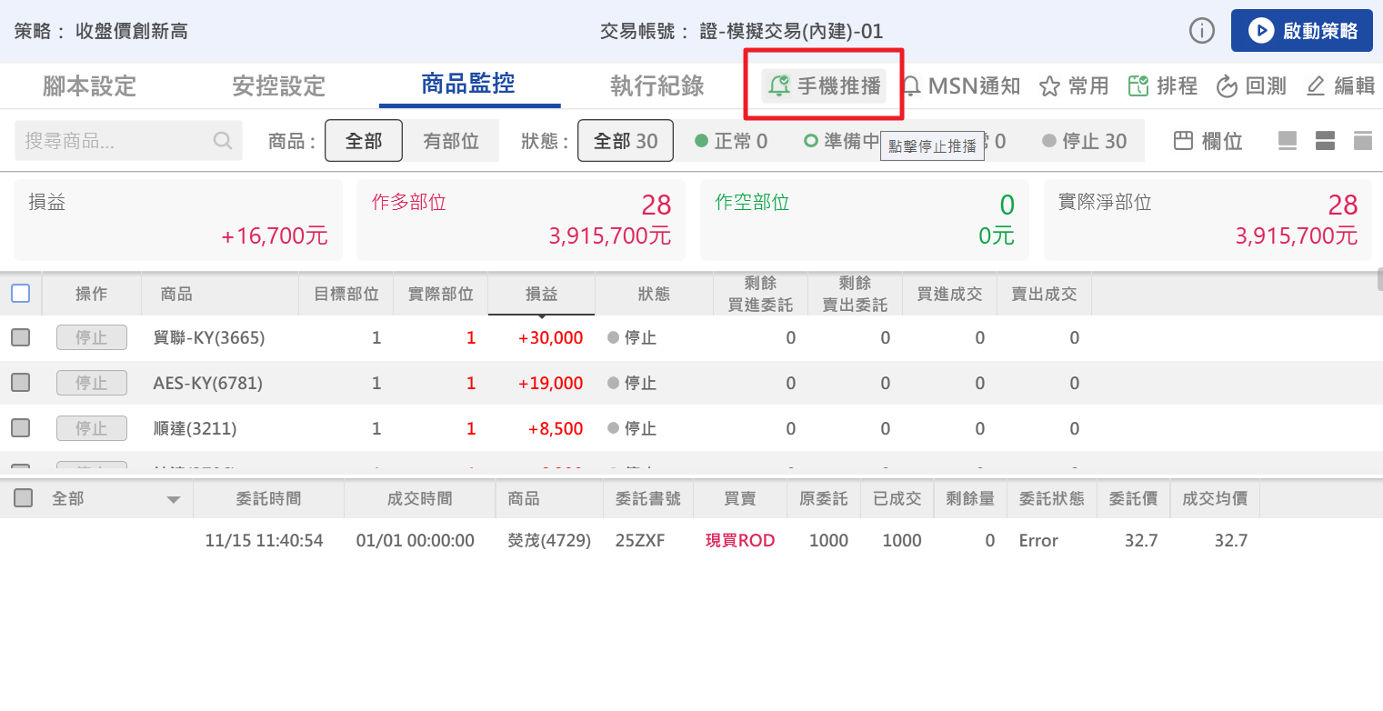Click the 搜尋商品 search field
Screen dimensions: 1383x711
tap(116, 141)
